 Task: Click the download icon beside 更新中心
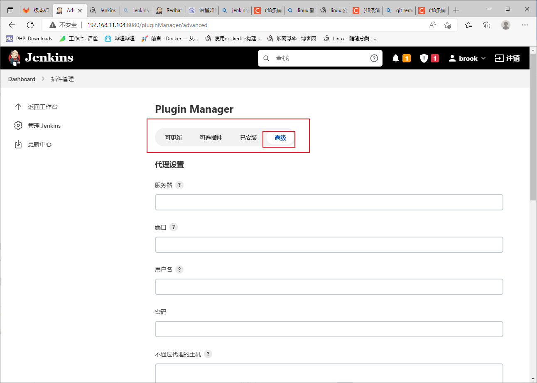(18, 144)
